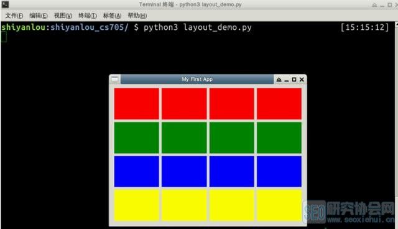This screenshot has width=398, height=229.
Task: Click the third green tile in the grid
Action: pyautogui.click(x=232, y=138)
